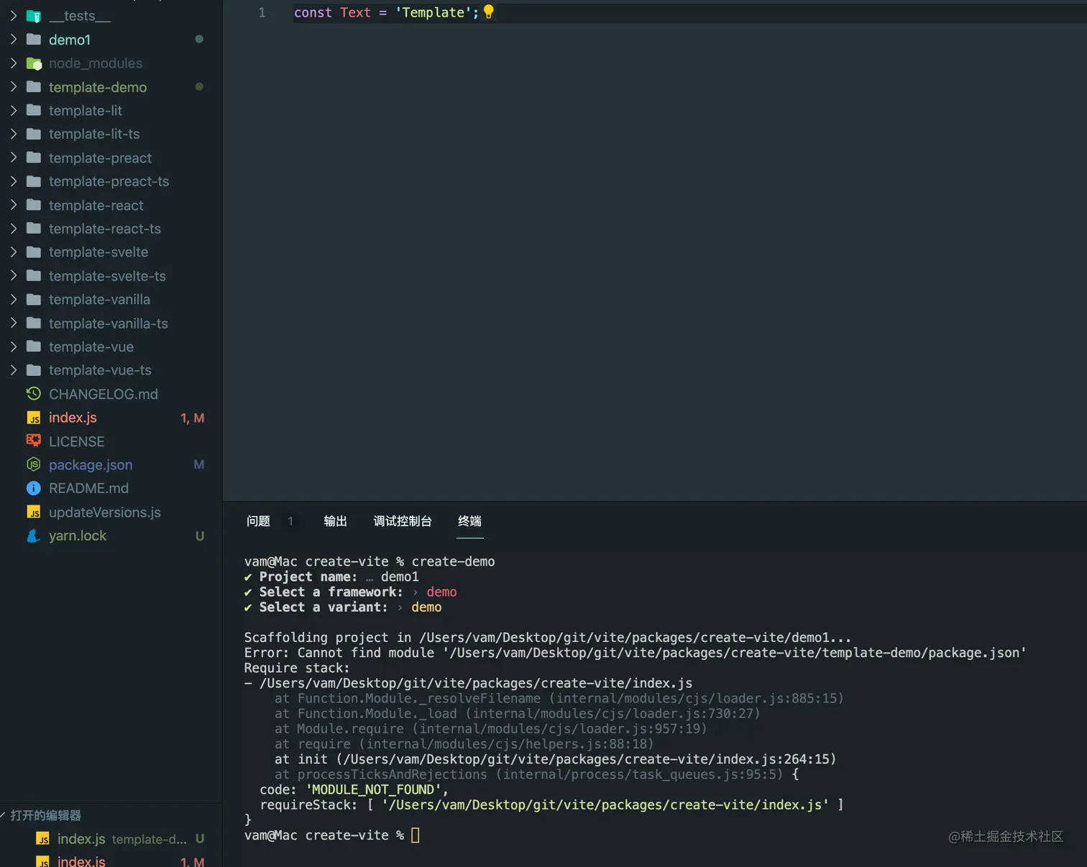Viewport: 1087px width, 867px height.
Task: Select the template-svelte-ts folder row
Action: click(111, 276)
